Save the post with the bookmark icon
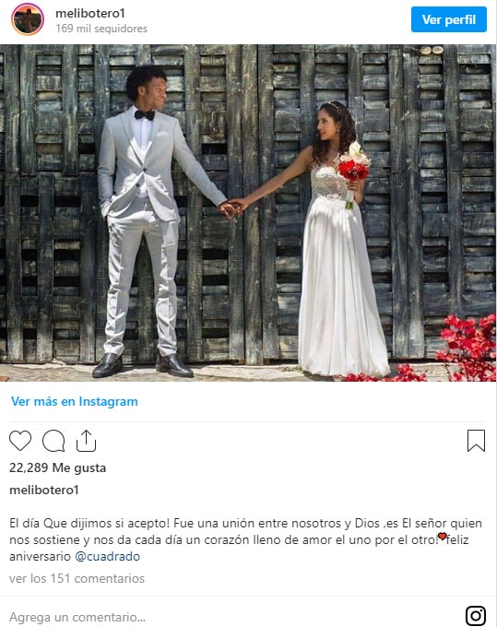 [476, 441]
